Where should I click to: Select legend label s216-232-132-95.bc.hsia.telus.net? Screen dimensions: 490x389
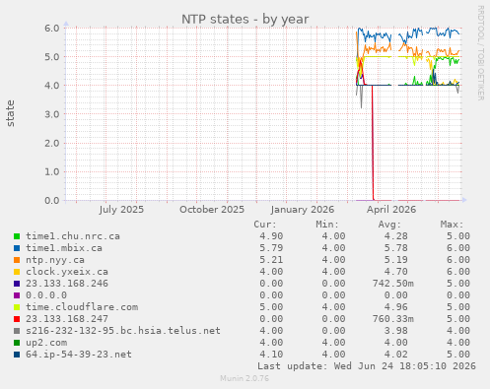123,331
